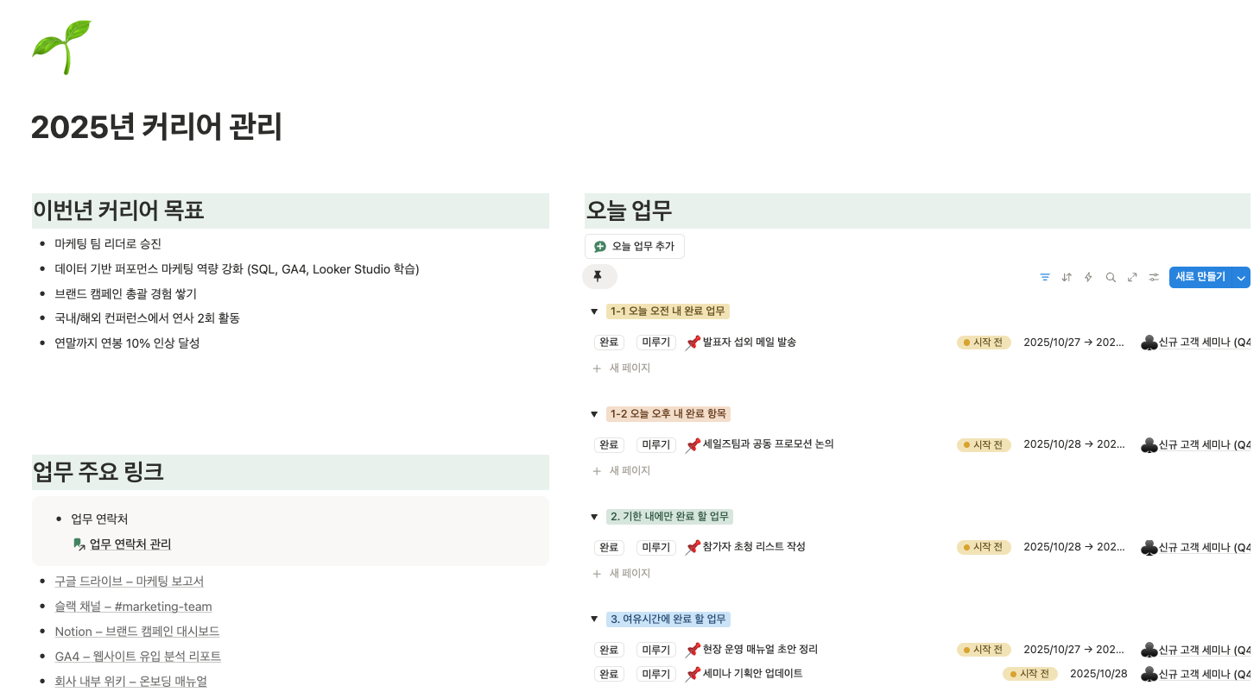The height and width of the screenshot is (692, 1260).
Task: Collapse the 3. 여유시간에 완료 할 업무 group
Action: (x=594, y=620)
